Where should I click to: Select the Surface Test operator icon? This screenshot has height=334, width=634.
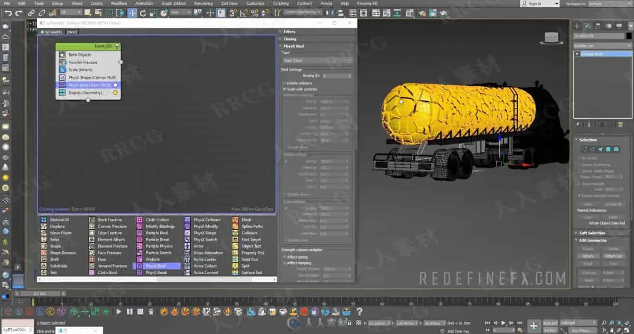pyautogui.click(x=236, y=273)
